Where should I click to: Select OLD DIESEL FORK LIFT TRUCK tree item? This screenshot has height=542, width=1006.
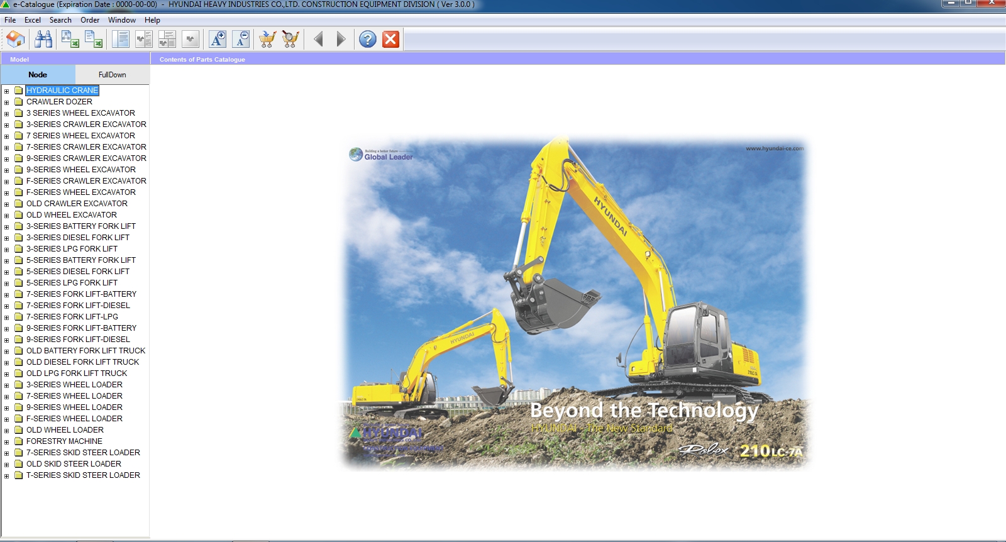[x=83, y=362]
